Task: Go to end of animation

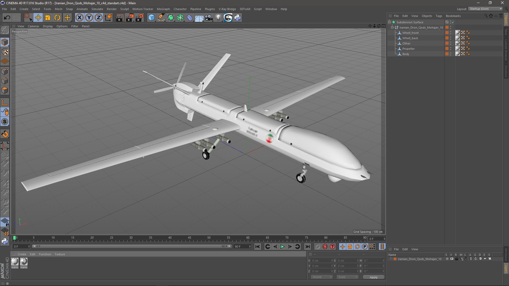Action: pos(307,247)
